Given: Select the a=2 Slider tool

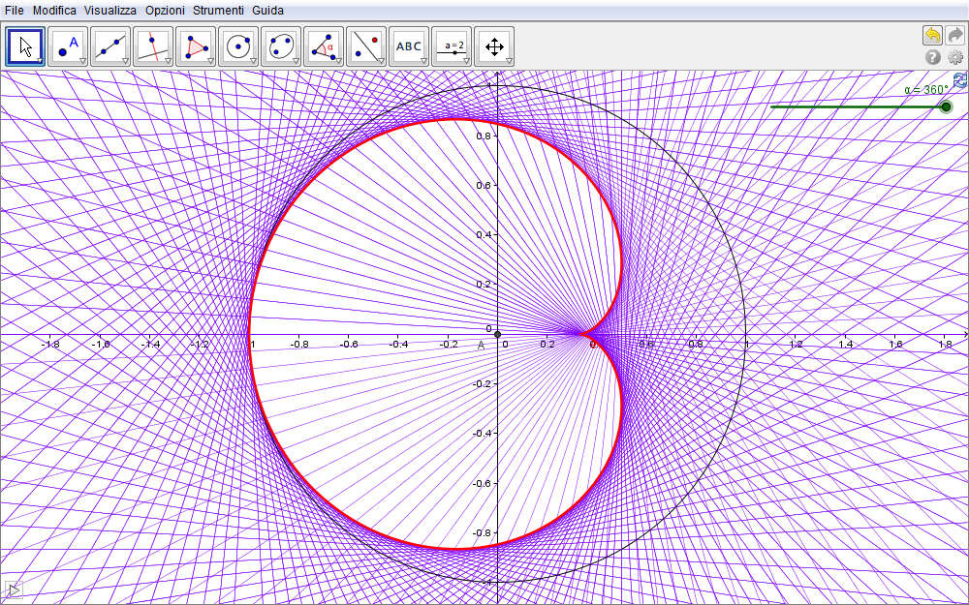Looking at the screenshot, I should click(452, 46).
